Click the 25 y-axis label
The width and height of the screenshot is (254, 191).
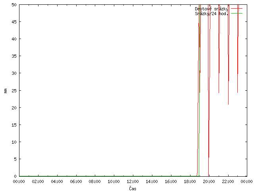tap(14, 90)
